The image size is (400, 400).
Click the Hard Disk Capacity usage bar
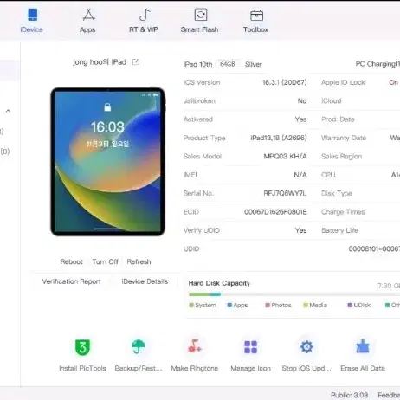pyautogui.click(x=294, y=294)
